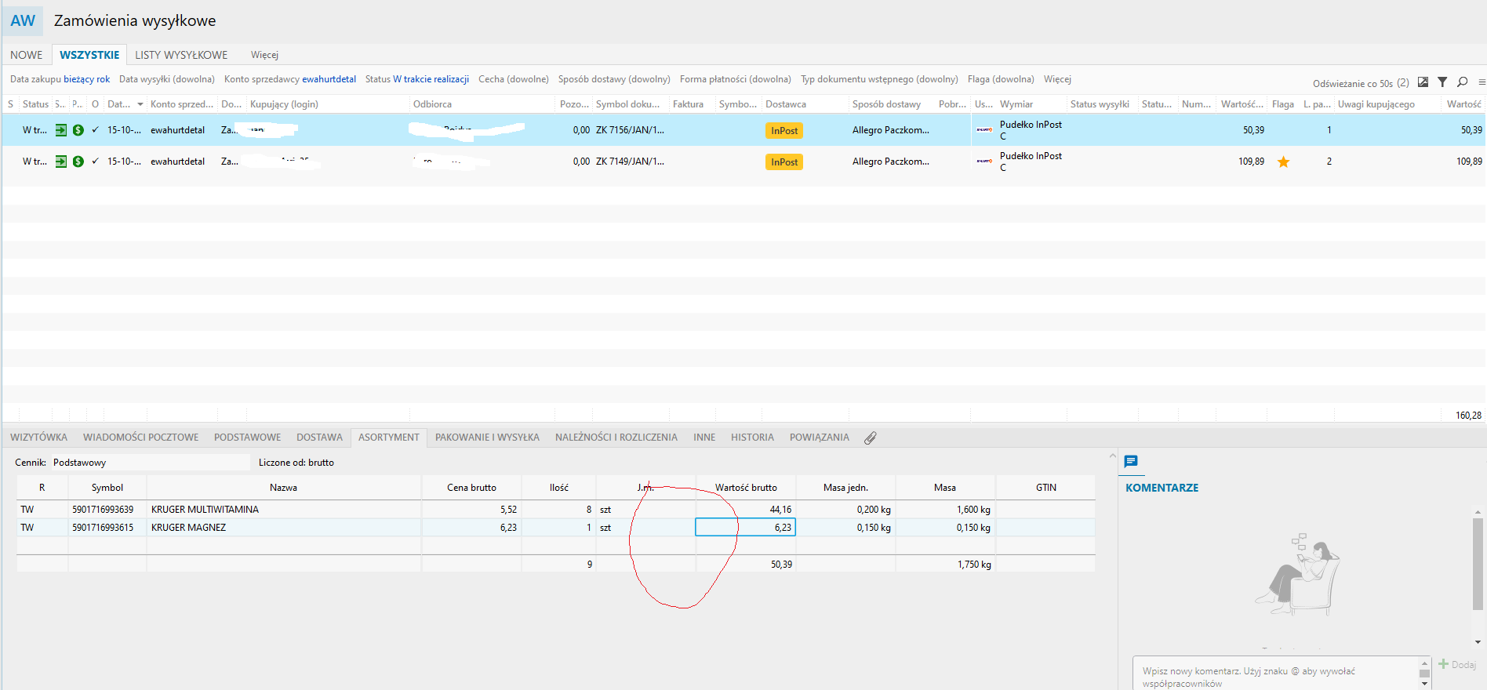Collapse the comments panel with the chevron

click(x=1112, y=456)
